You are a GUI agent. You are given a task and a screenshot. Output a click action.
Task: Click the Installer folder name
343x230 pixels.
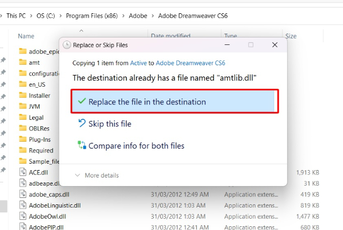pyautogui.click(x=40, y=96)
